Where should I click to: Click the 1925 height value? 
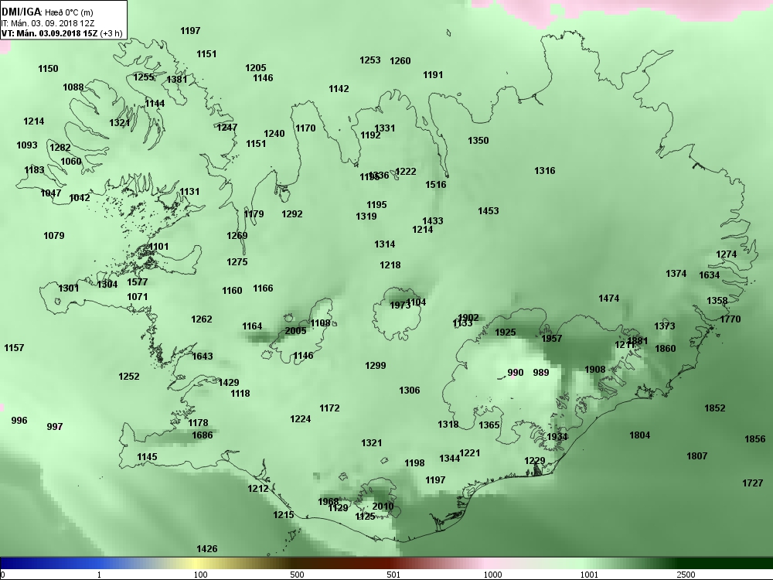click(506, 333)
